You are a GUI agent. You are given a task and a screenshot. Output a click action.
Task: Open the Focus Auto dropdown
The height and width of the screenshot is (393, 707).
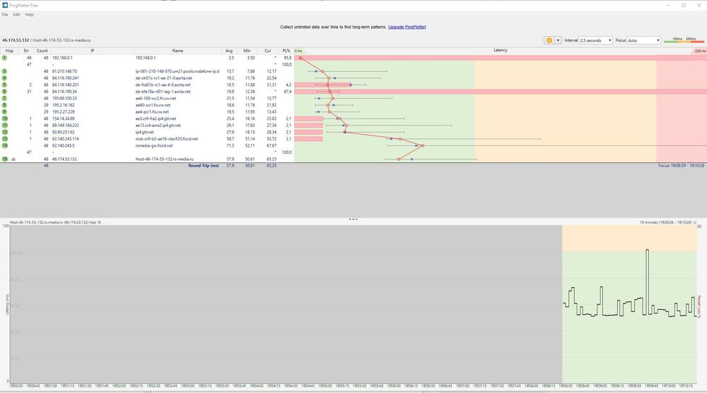point(644,40)
